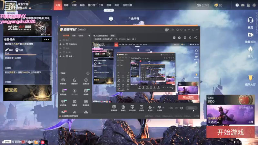Open the 视频连麦 tool in the toolbox
258x145 pixels.
pos(63,92)
